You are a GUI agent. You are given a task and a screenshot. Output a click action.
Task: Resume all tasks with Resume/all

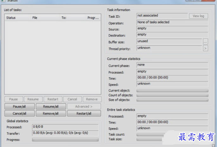pyautogui.click(x=51, y=106)
